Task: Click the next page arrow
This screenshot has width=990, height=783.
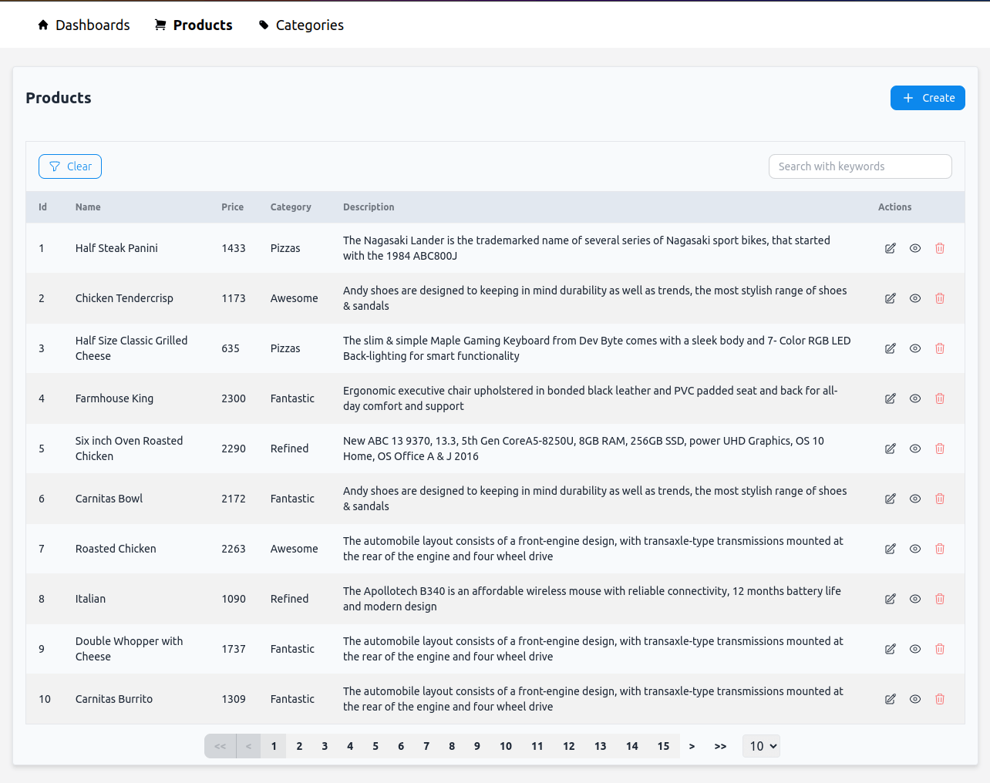Action: [691, 746]
